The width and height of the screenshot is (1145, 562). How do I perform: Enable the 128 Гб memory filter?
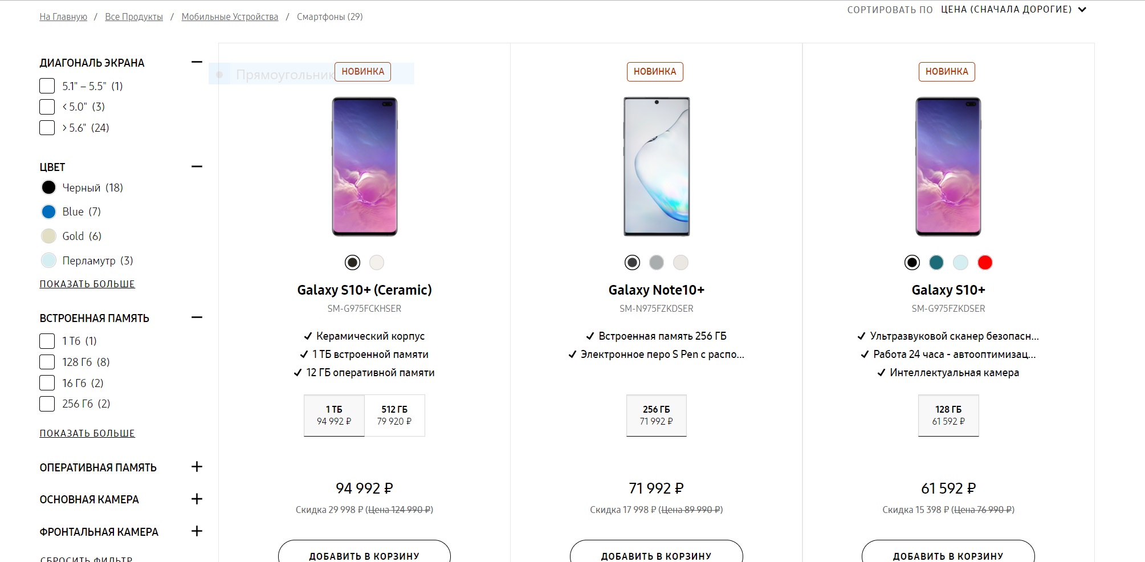47,362
